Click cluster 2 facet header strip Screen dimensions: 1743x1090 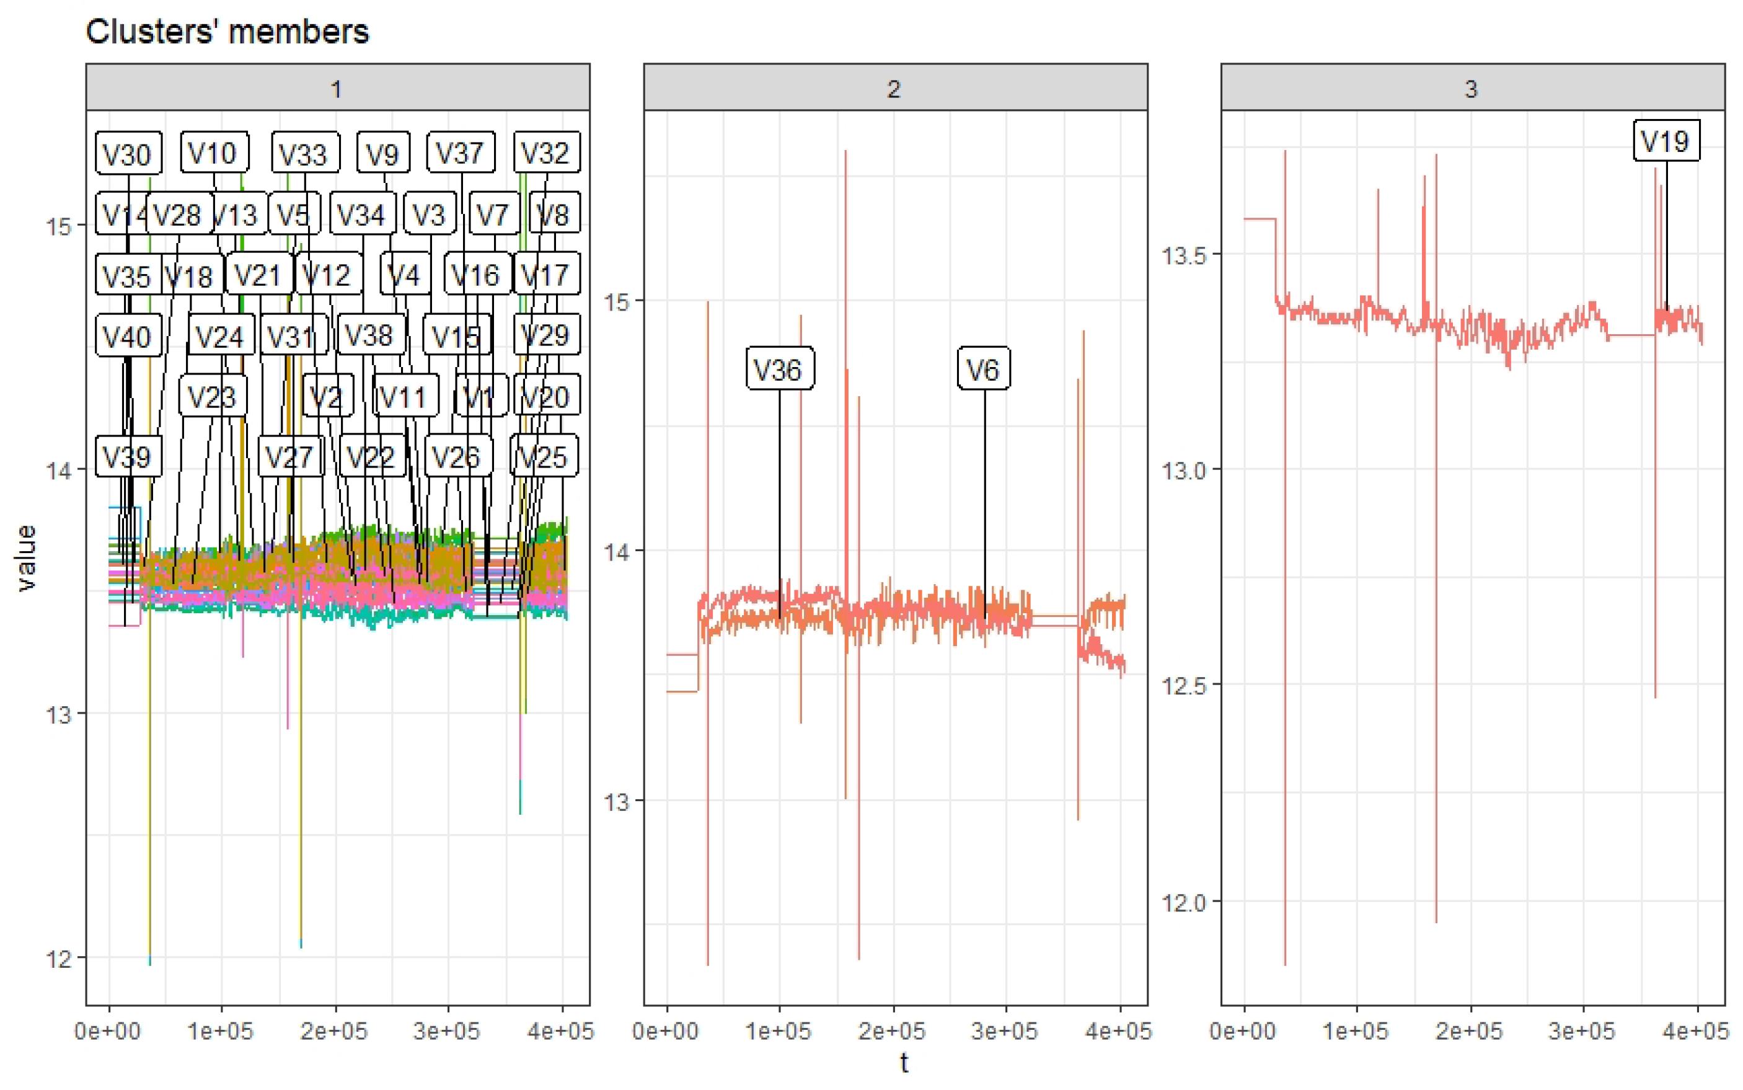coord(894,88)
